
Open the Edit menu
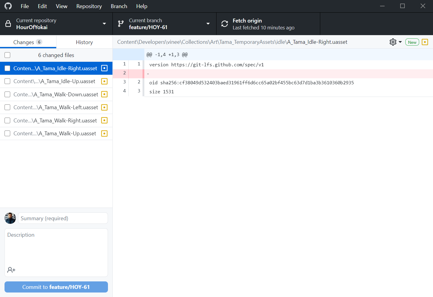[x=42, y=6]
